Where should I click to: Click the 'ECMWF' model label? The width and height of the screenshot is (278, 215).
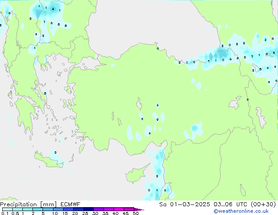coord(71,204)
